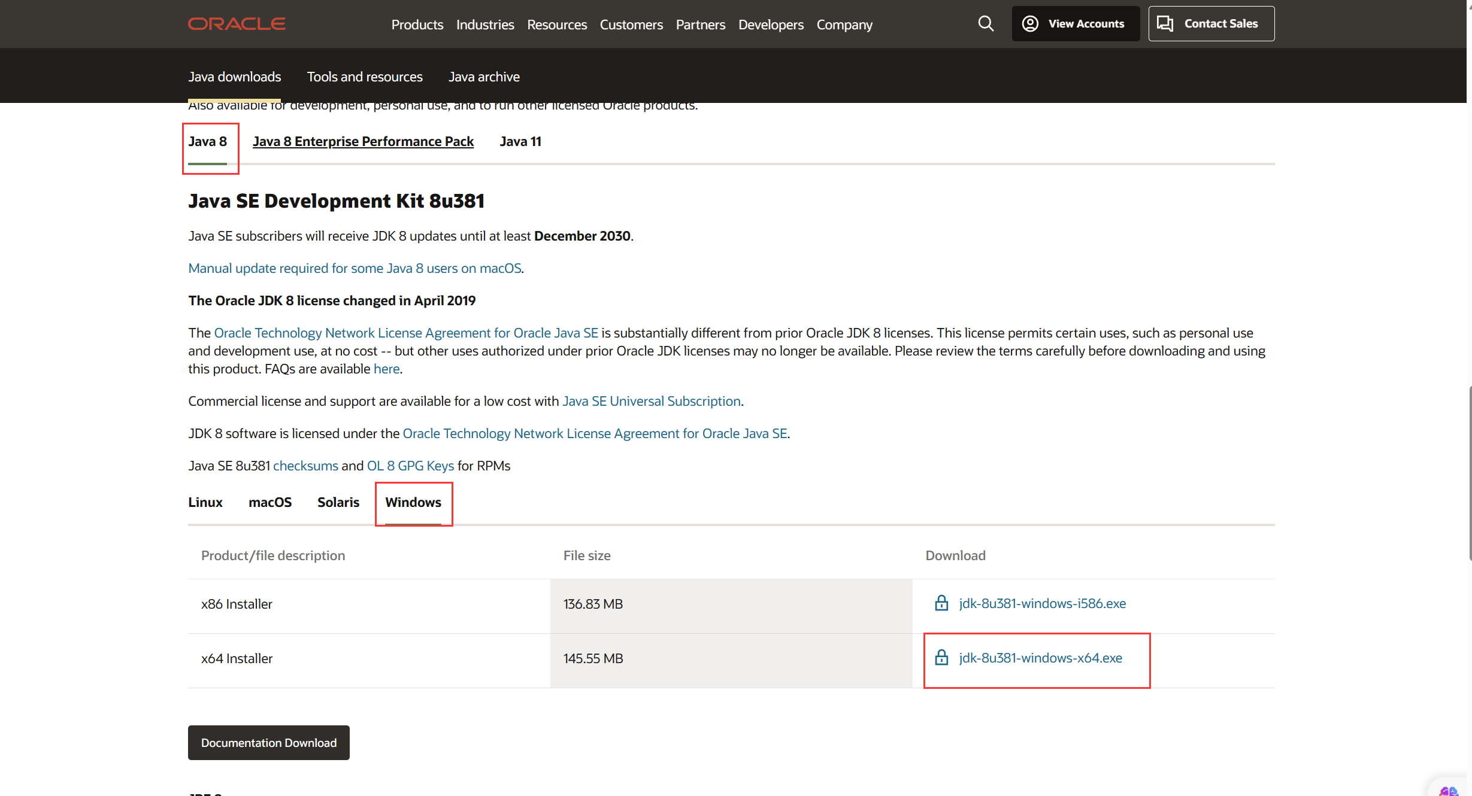The width and height of the screenshot is (1472, 796).
Task: Click the page vertical scrollbar
Action: click(x=1469, y=473)
